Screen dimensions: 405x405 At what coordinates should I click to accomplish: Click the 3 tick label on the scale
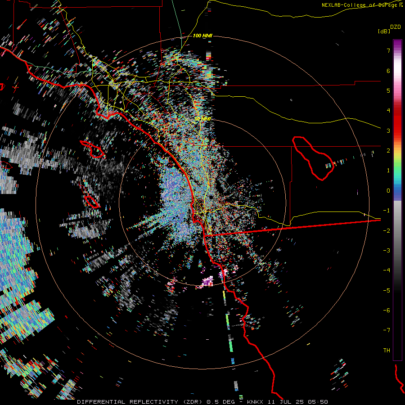[388, 130]
